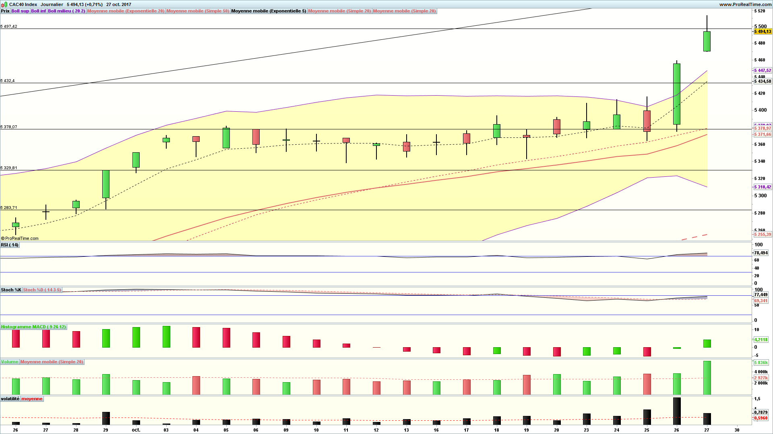Open the "Prix" indicator settings
Viewport: 773px width, 434px height.
(5, 11)
